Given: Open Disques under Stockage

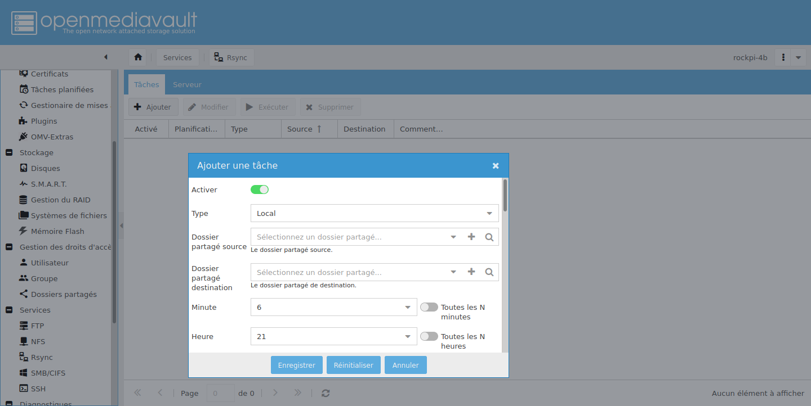Looking at the screenshot, I should click(45, 168).
